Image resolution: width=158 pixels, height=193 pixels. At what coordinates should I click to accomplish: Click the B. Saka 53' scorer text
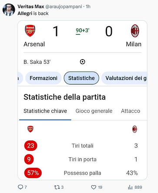pos(37,62)
